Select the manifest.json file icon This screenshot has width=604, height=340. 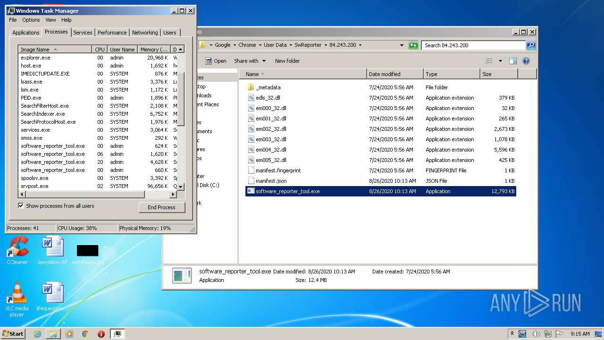click(x=251, y=181)
